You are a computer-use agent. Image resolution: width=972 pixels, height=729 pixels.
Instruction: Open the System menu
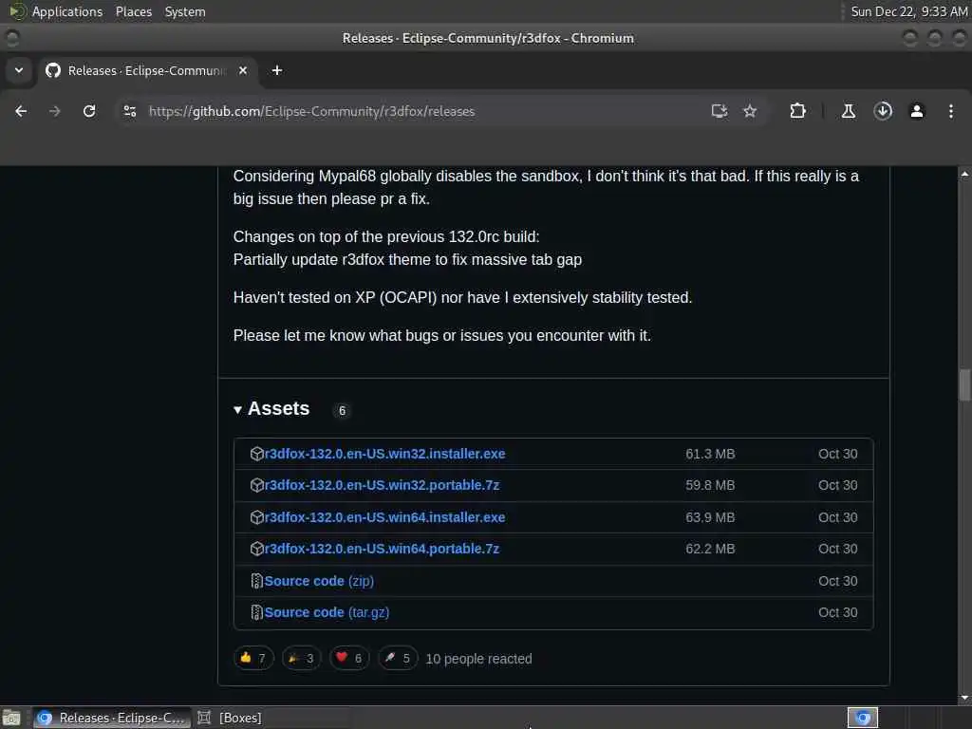point(185,11)
